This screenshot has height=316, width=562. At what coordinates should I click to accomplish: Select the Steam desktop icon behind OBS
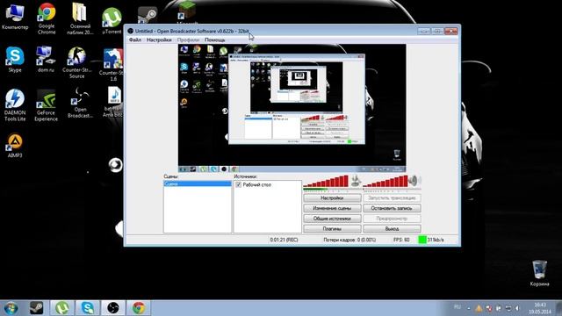(148, 15)
